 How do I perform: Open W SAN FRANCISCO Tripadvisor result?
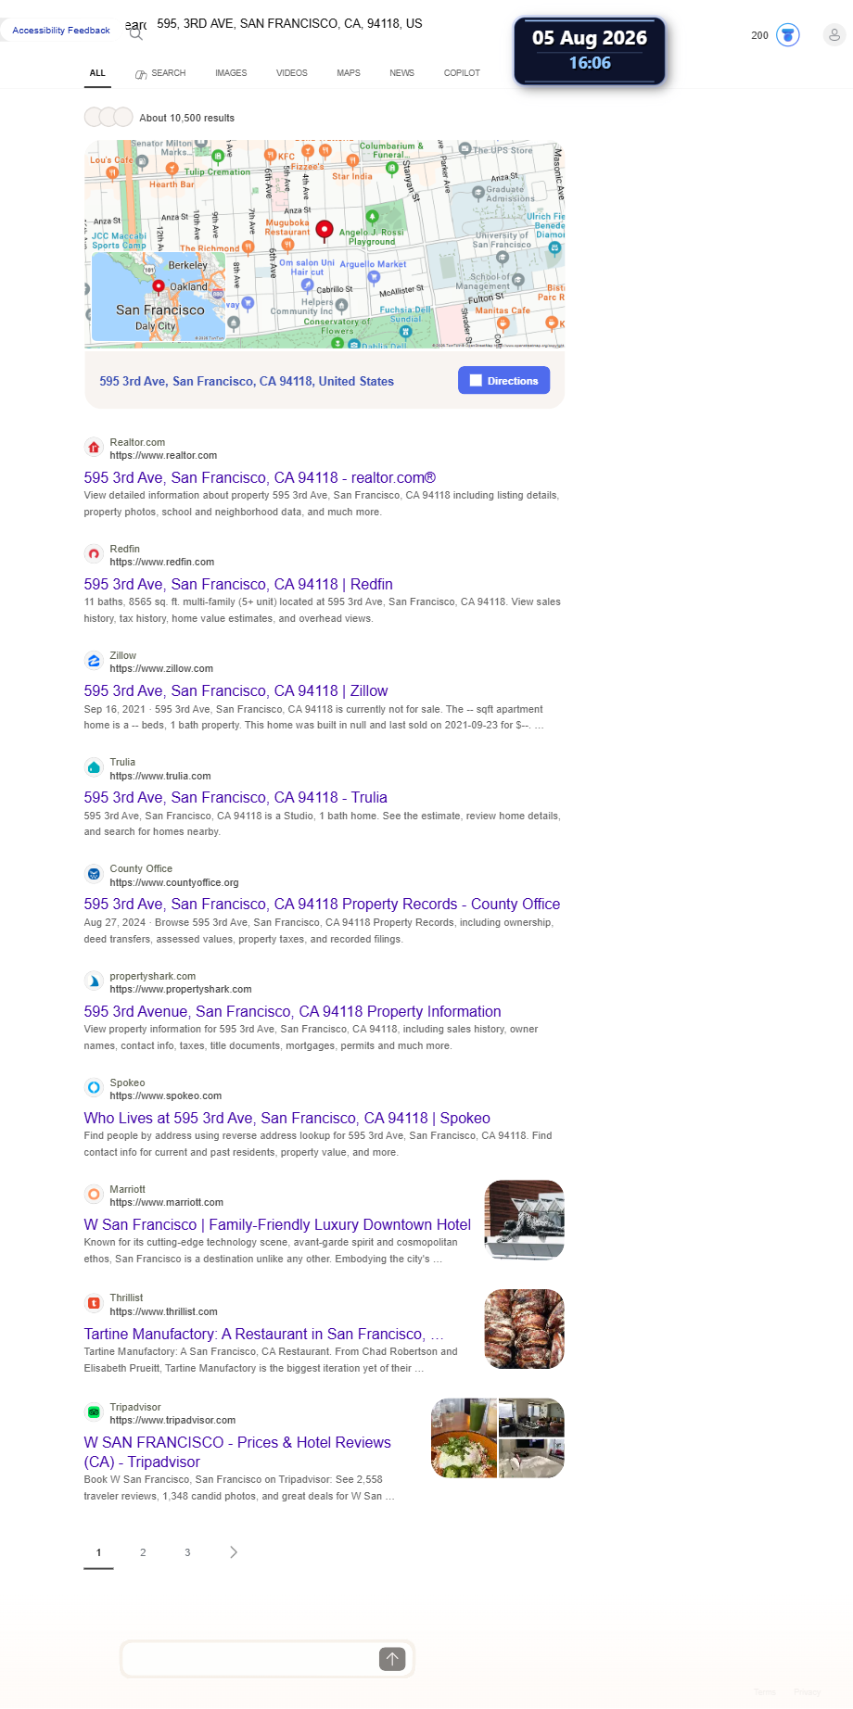237,1452
